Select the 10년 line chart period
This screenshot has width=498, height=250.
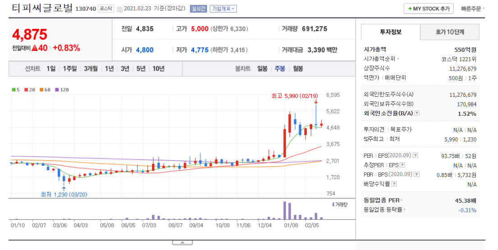click(x=158, y=68)
